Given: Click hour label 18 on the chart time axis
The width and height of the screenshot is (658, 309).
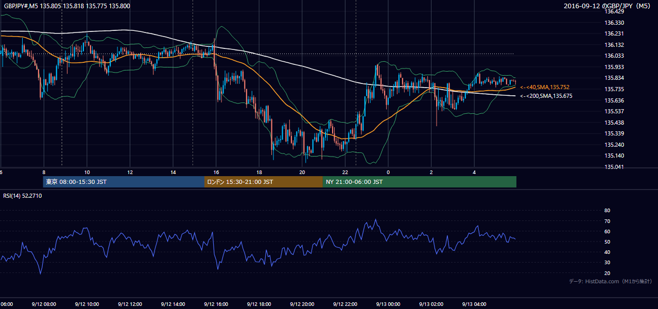Looking at the screenshot, I should [x=259, y=173].
